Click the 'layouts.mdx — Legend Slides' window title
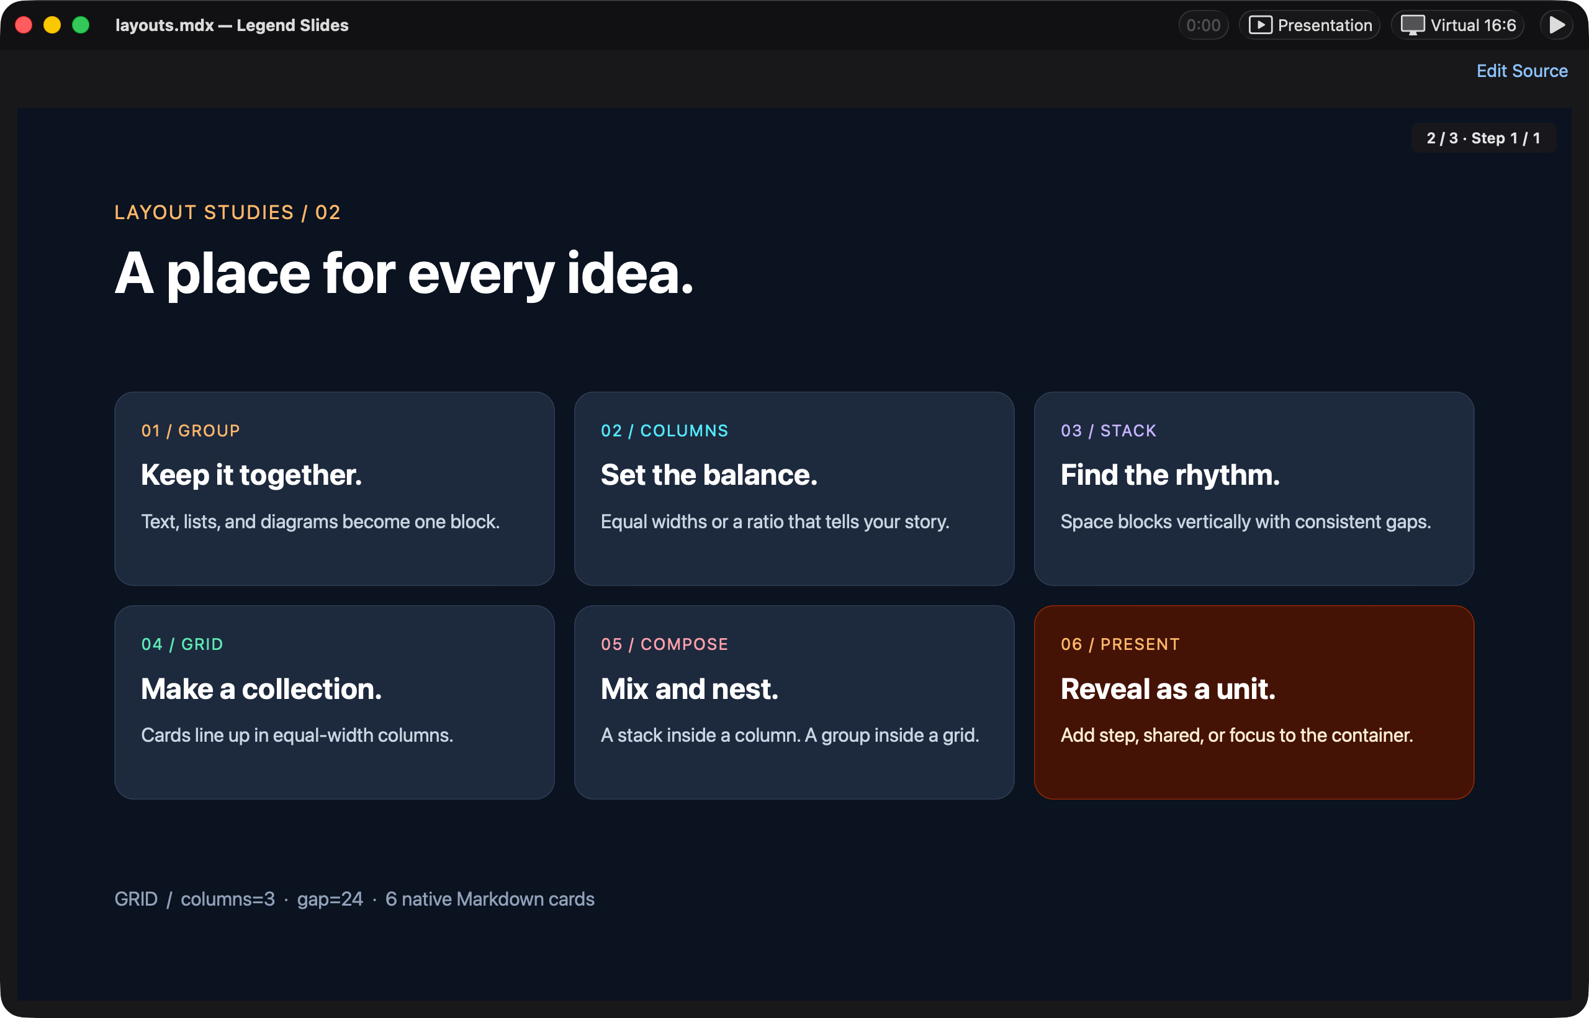Viewport: 1589px width, 1018px height. coord(232,25)
